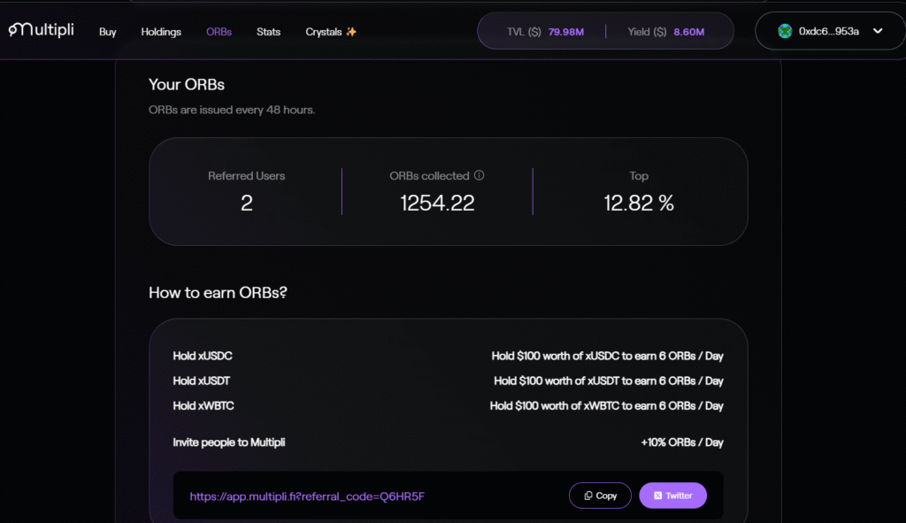Image resolution: width=906 pixels, height=523 pixels.
Task: Click the green wallet avatar icon
Action: coord(784,31)
